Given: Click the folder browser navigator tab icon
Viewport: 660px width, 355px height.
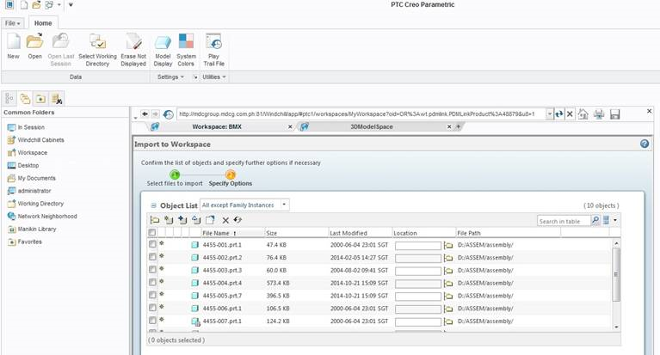Looking at the screenshot, I should pyautogui.click(x=25, y=99).
